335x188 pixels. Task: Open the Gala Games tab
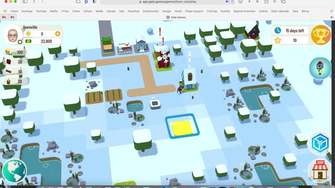pos(176,17)
